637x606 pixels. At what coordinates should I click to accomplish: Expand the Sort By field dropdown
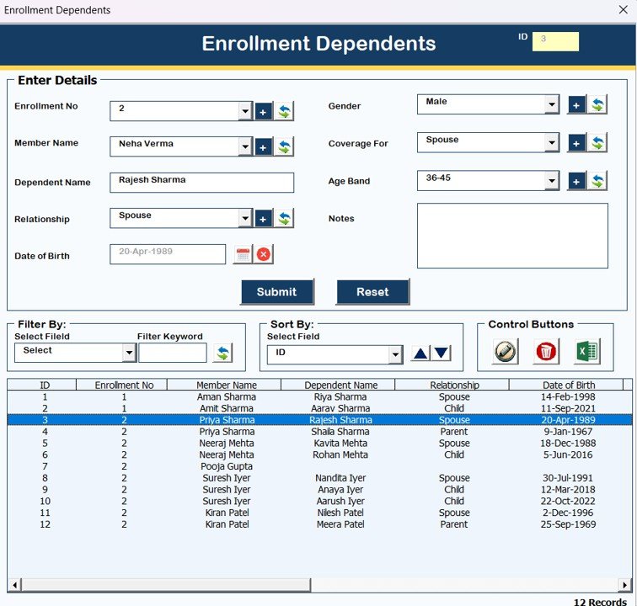(x=395, y=355)
